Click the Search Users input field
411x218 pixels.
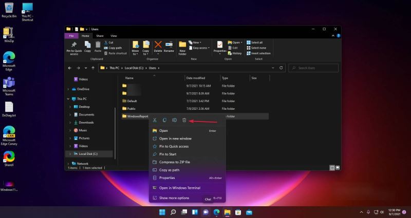point(315,68)
